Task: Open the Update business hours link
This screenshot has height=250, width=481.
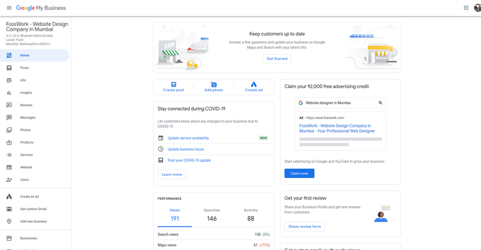Action: click(x=186, y=149)
